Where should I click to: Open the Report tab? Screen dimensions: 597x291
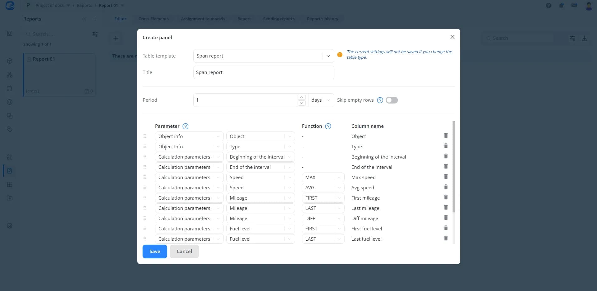244,19
